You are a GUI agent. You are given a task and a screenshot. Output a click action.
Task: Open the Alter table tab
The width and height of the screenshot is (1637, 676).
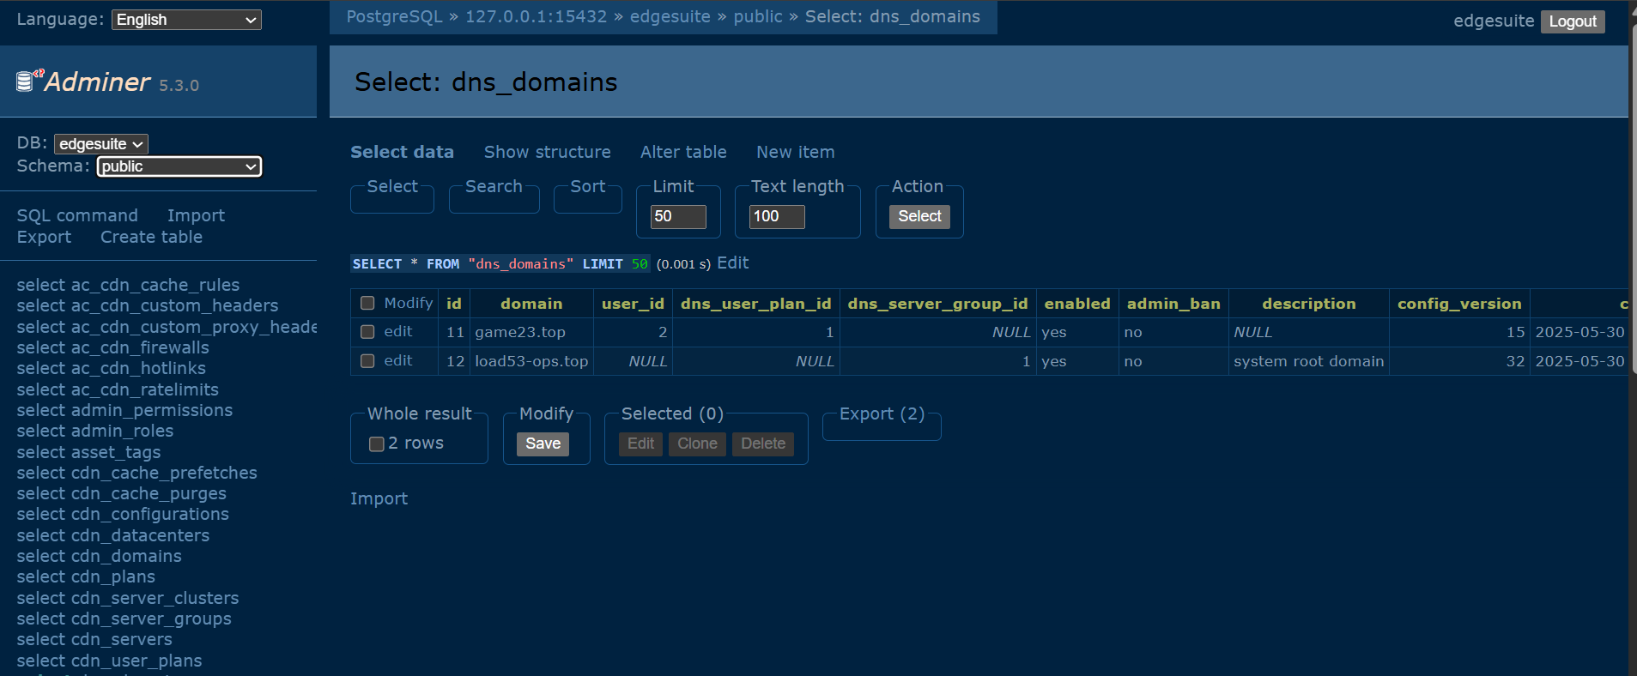(683, 152)
